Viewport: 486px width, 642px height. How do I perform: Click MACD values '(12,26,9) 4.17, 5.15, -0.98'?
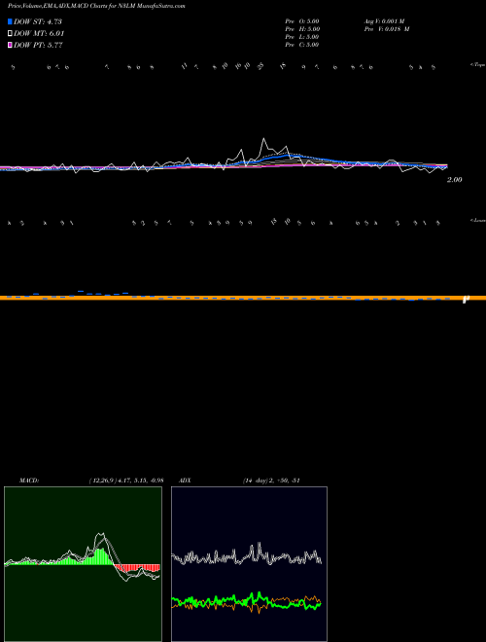(126, 481)
